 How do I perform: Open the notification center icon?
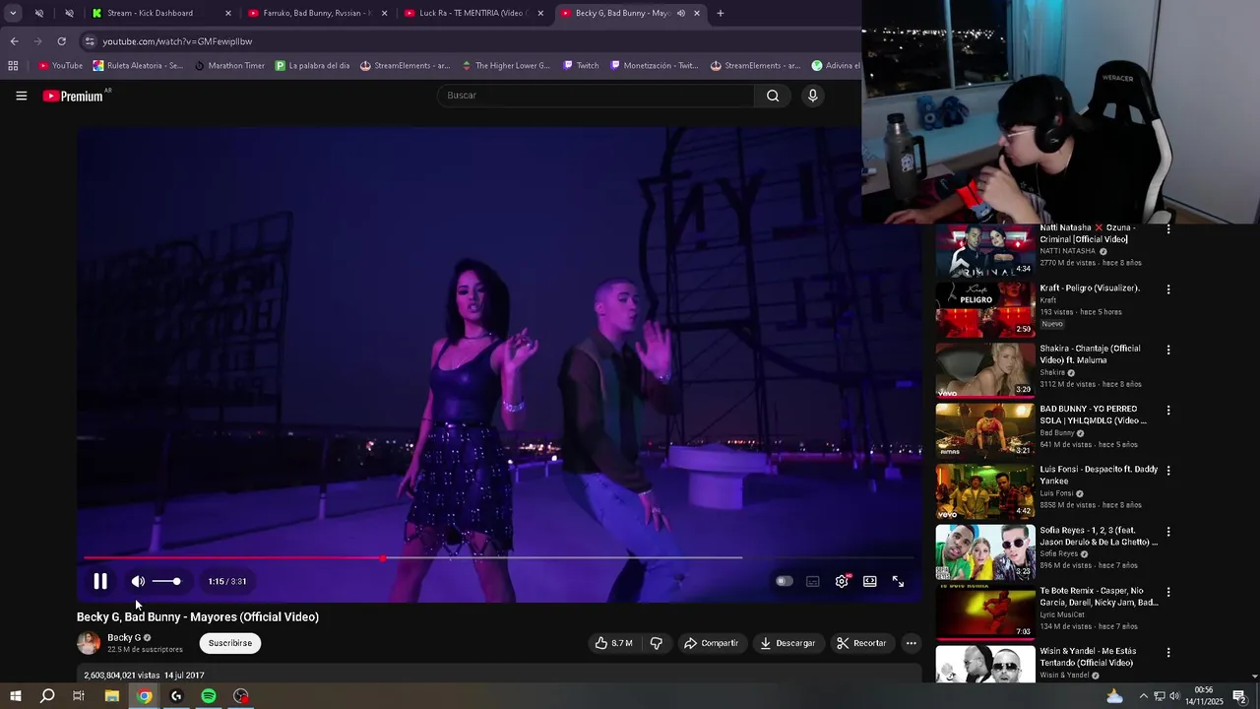pos(1239,696)
